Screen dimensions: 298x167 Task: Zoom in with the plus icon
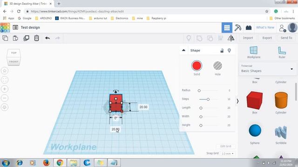(5, 89)
